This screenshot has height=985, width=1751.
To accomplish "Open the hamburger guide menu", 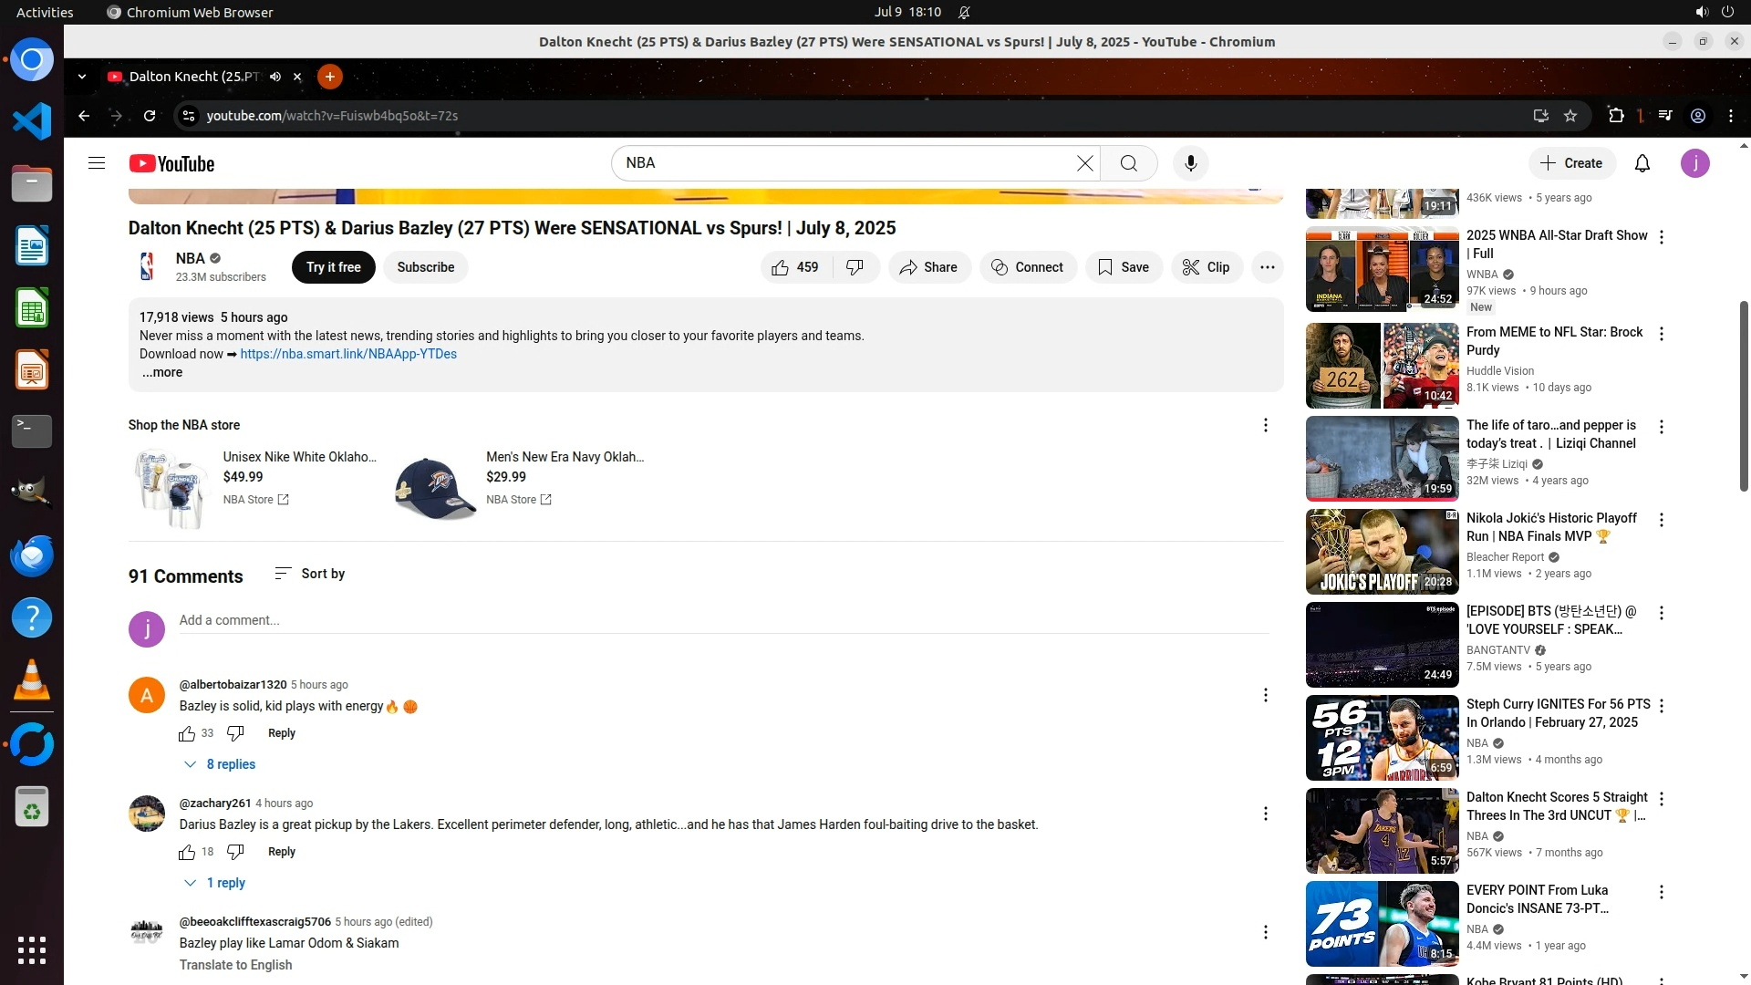I will 97,163.
